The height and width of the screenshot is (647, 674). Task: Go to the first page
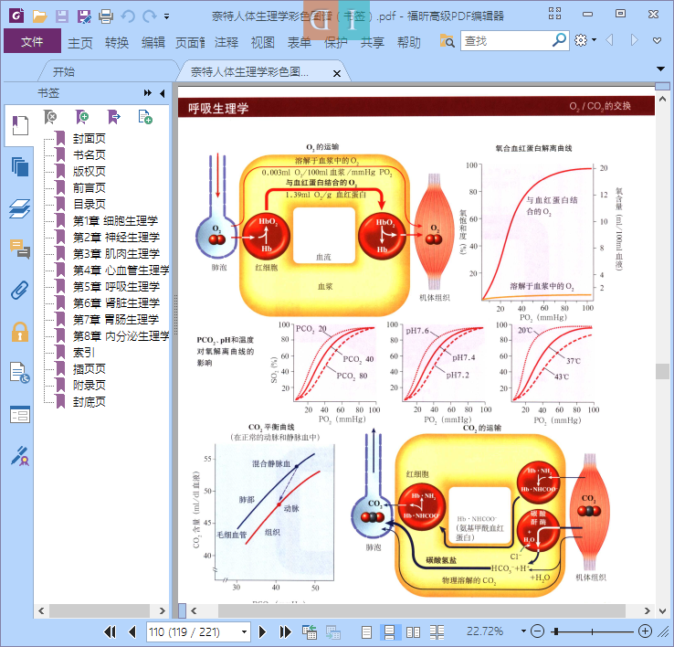point(110,631)
